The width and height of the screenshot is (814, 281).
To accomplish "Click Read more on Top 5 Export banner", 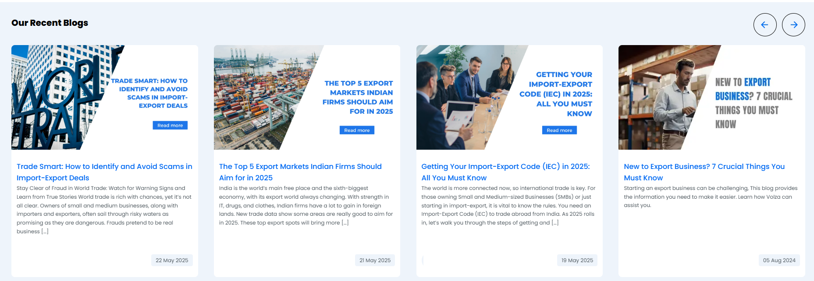I will (357, 130).
